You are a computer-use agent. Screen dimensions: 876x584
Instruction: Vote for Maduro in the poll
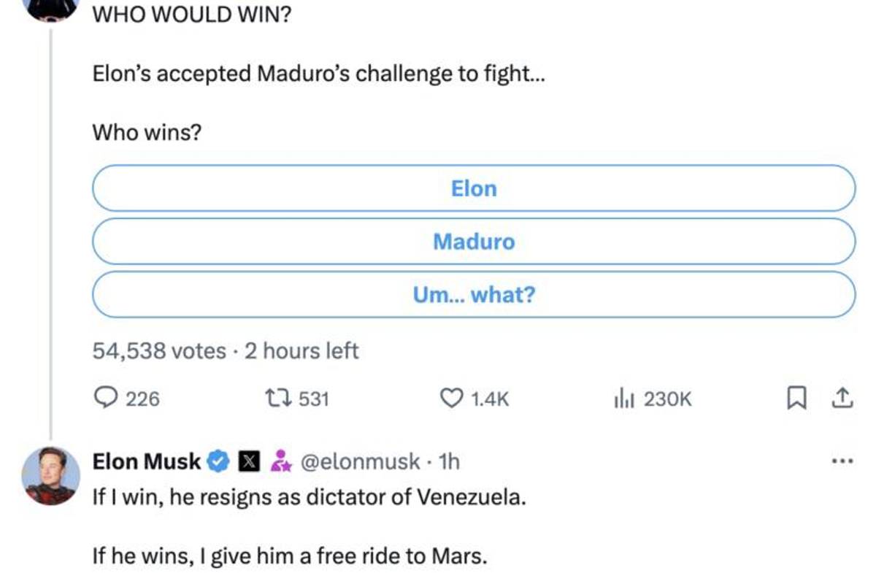point(474,242)
